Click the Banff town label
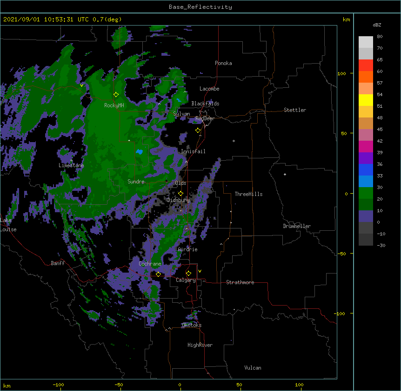This screenshot has width=401, height=391. (58, 263)
